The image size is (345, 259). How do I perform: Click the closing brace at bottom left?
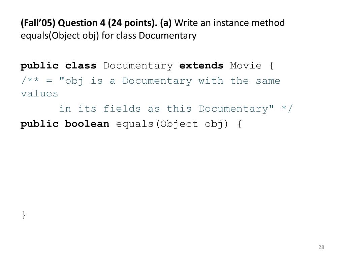[24, 215]
